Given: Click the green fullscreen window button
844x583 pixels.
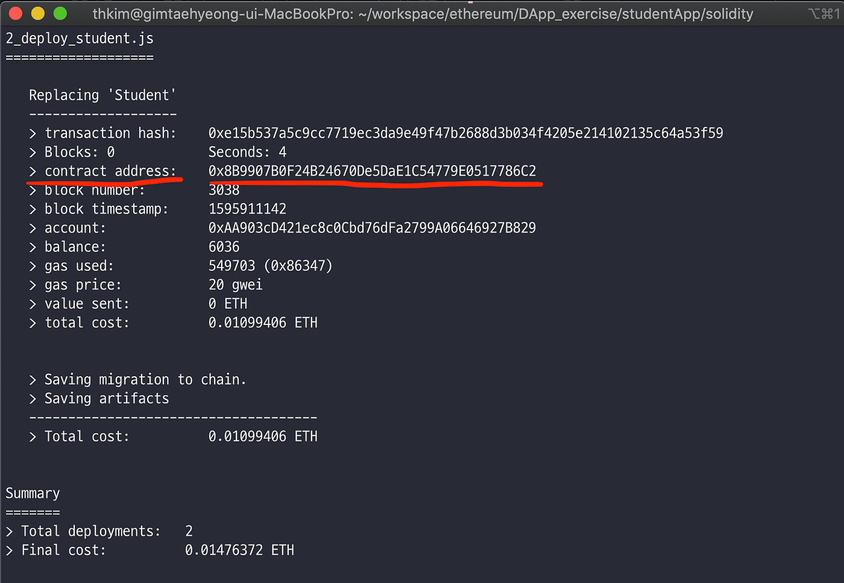Looking at the screenshot, I should [60, 13].
